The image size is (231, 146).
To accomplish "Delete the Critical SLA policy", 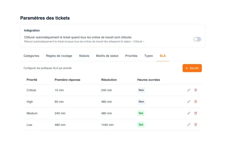I will [x=195, y=90].
